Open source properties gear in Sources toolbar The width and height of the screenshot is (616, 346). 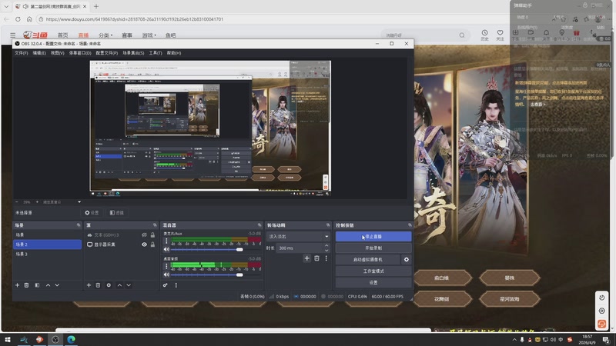click(x=109, y=285)
